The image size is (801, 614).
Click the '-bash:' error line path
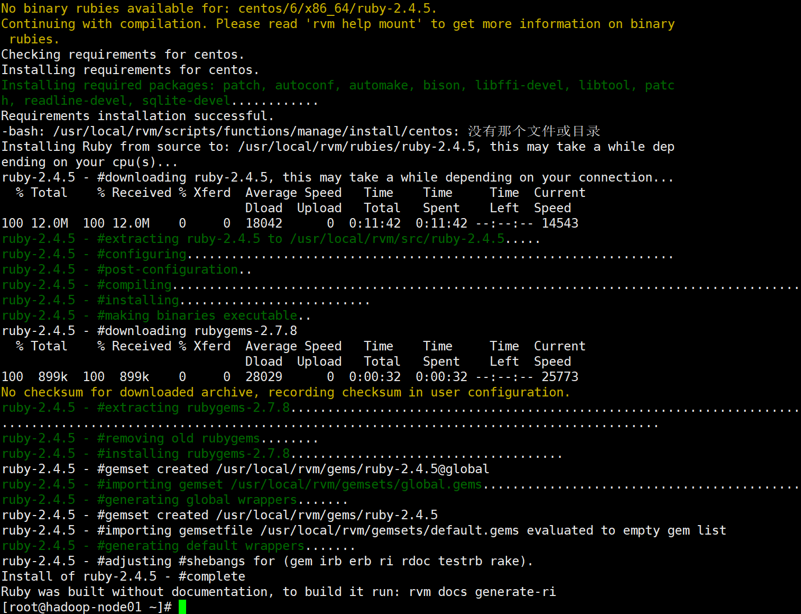[256, 131]
